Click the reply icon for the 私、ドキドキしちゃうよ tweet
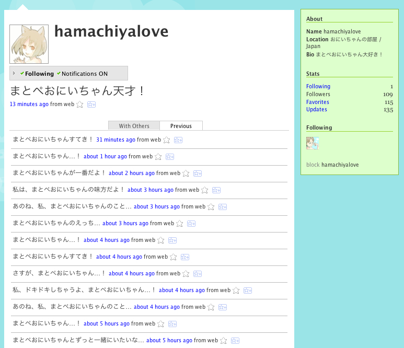The height and width of the screenshot is (348, 404). click(248, 291)
